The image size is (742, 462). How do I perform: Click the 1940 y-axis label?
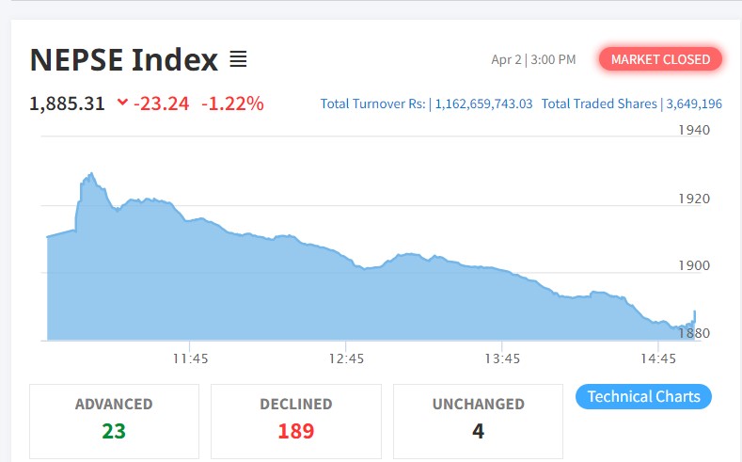click(x=693, y=130)
